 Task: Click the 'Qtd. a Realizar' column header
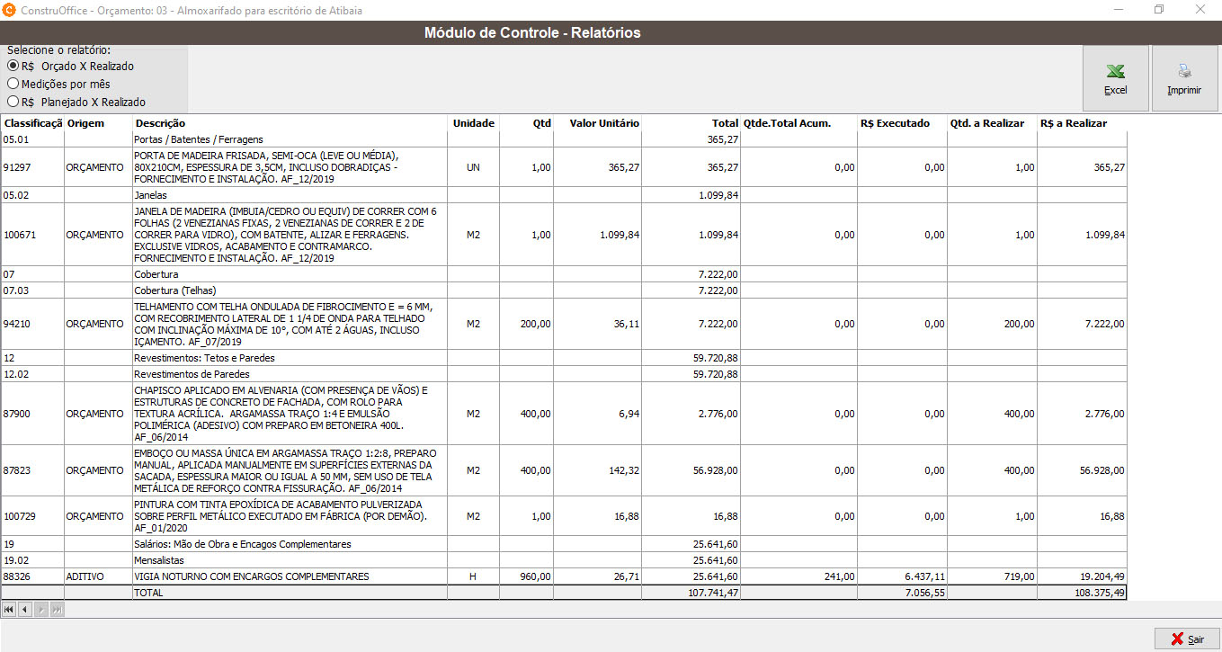[x=992, y=123]
